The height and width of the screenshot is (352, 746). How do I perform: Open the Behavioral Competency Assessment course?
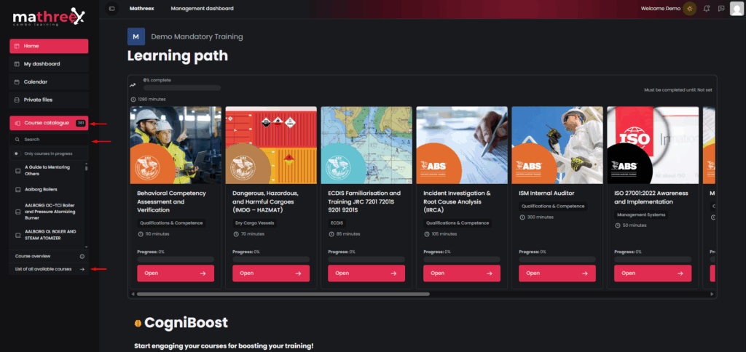pyautogui.click(x=176, y=273)
